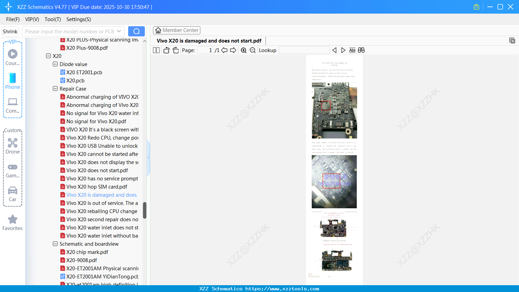Select the Phone category icon
The height and width of the screenshot is (292, 519).
(x=13, y=81)
